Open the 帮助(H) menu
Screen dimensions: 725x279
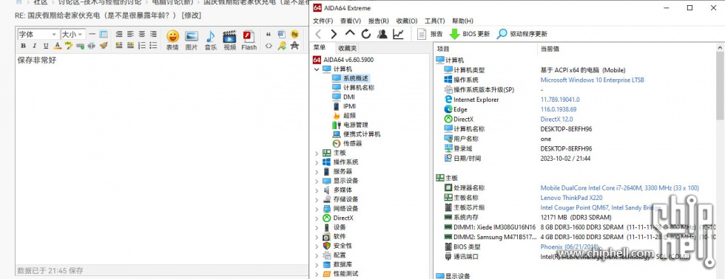463,21
